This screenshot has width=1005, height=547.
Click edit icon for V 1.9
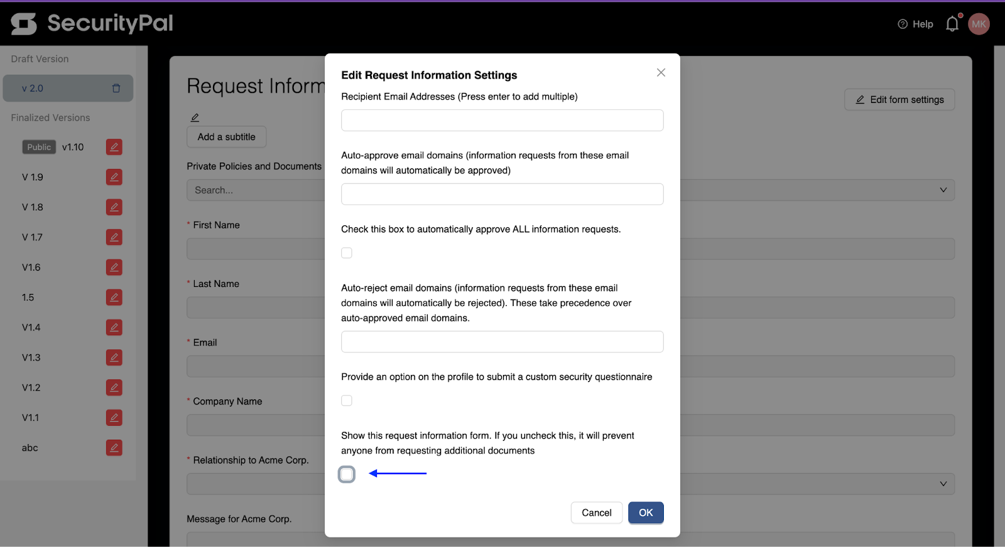pyautogui.click(x=114, y=177)
